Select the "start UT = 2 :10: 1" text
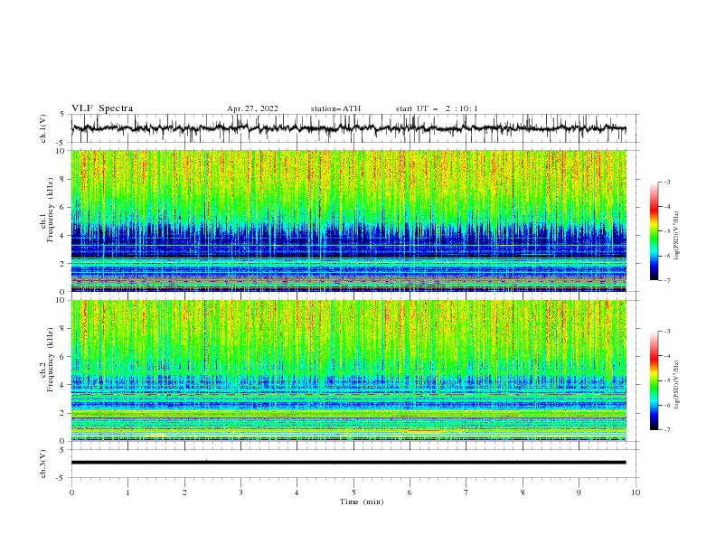 437,108
